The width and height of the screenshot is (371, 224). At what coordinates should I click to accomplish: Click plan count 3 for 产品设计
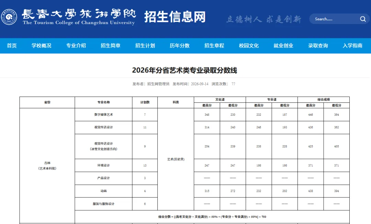[145, 178]
